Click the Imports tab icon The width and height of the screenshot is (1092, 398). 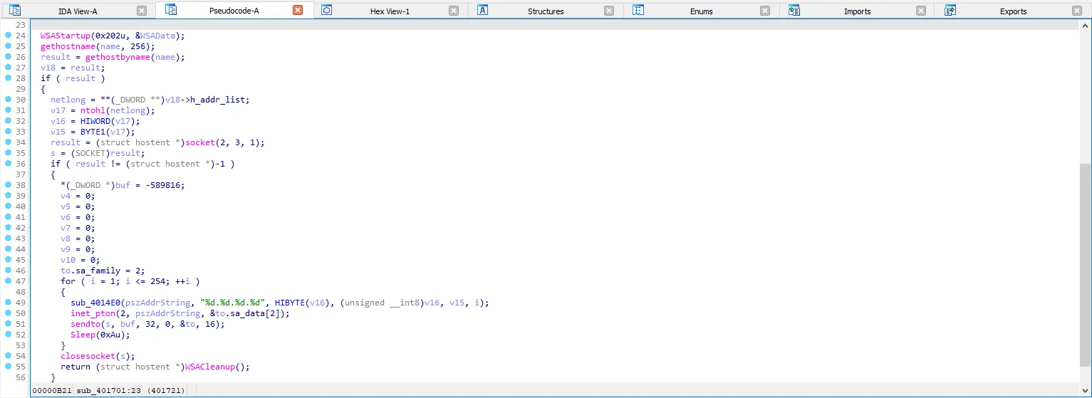click(794, 10)
